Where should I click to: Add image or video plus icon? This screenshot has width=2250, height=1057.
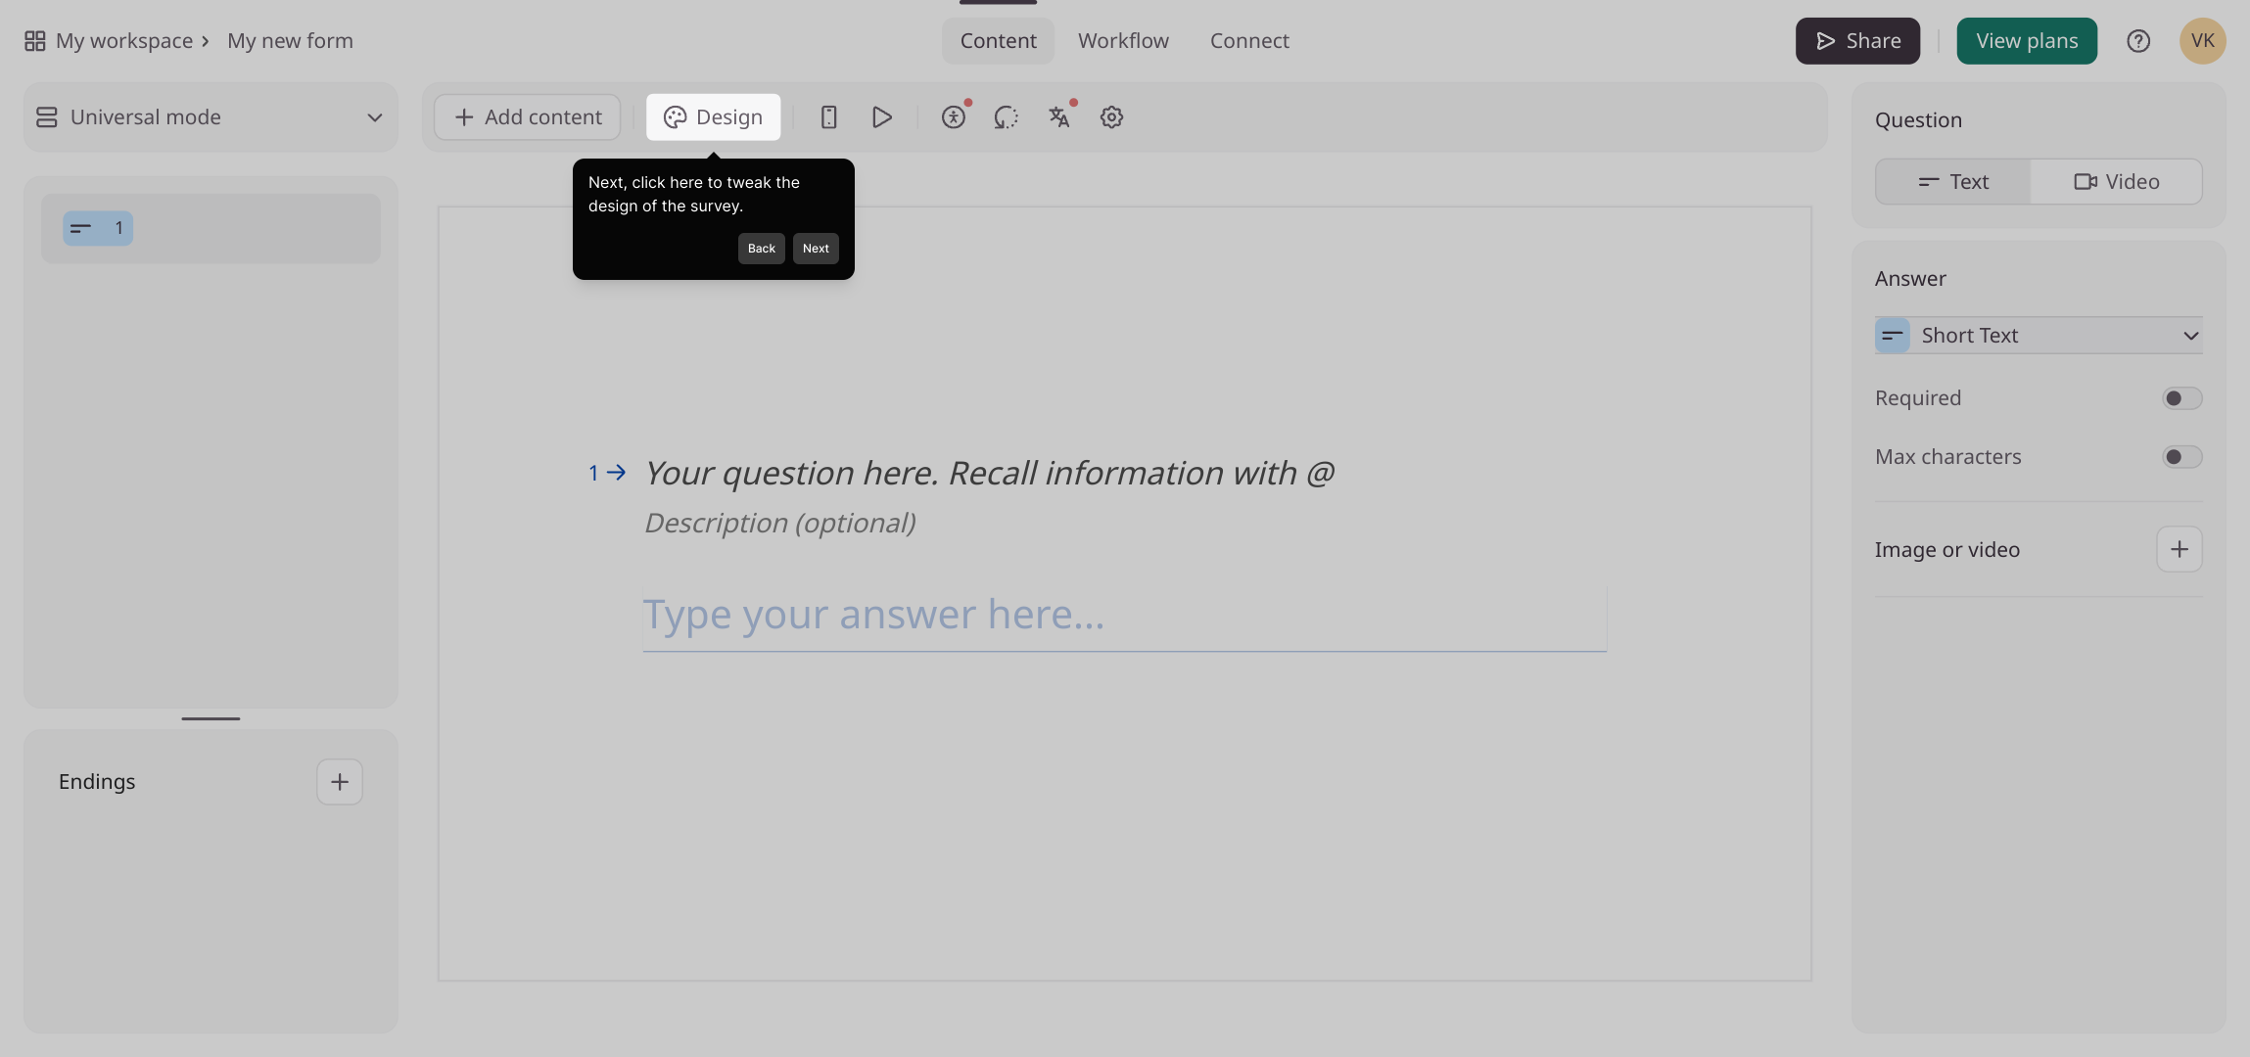(2180, 549)
